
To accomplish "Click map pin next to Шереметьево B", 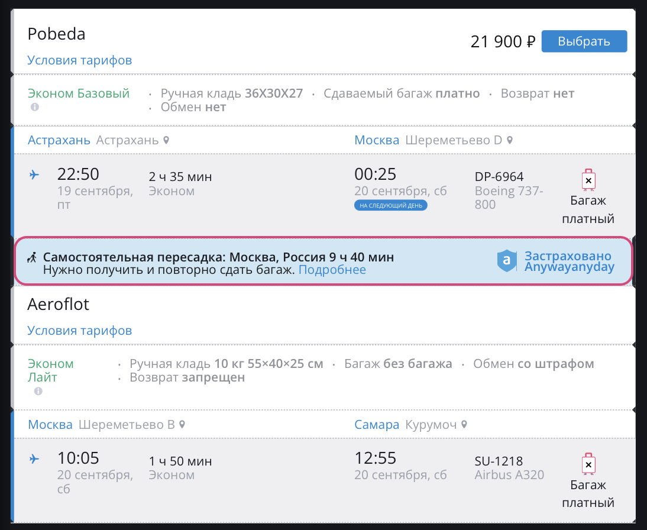I will tap(183, 425).
